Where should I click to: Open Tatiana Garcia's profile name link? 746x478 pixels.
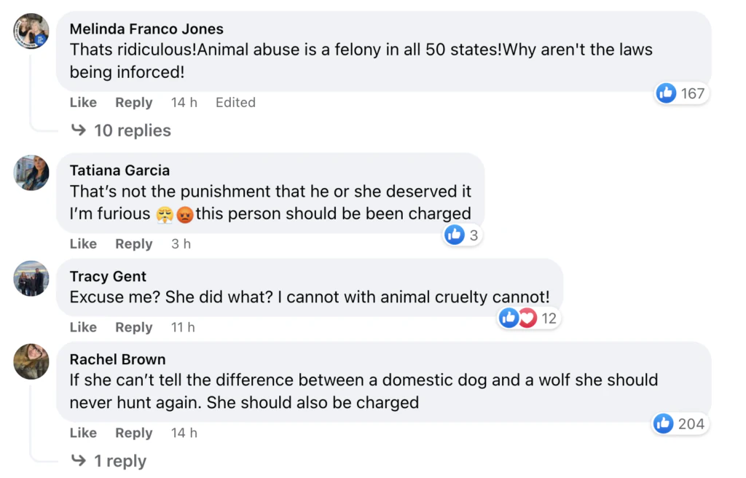tap(119, 171)
